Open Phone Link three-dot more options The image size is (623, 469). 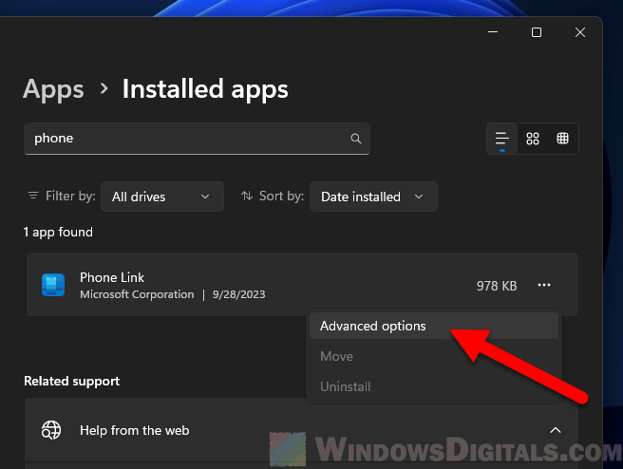(x=544, y=285)
